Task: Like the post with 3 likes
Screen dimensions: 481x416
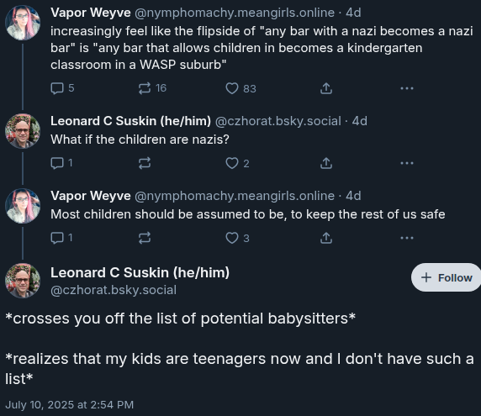Action: click(237, 238)
